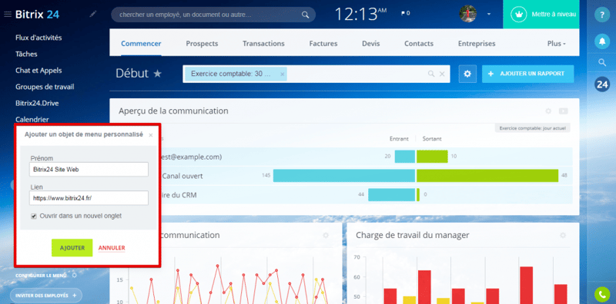Click the ANNULER link
Screen dimensions: 616x304
click(x=112, y=248)
